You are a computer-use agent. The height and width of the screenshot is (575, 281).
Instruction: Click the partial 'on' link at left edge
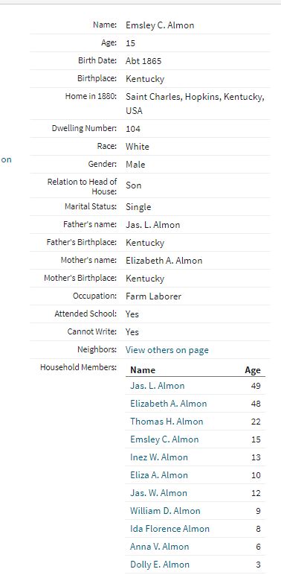(x=6, y=159)
